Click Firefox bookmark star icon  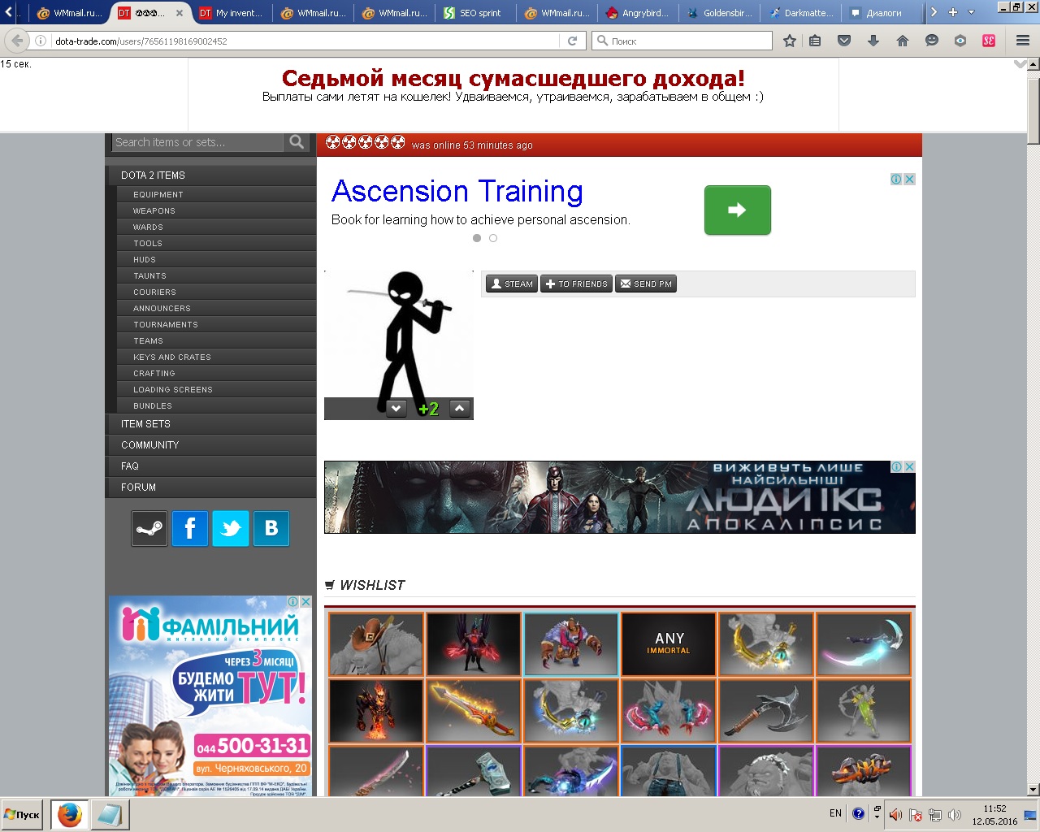[x=789, y=41]
